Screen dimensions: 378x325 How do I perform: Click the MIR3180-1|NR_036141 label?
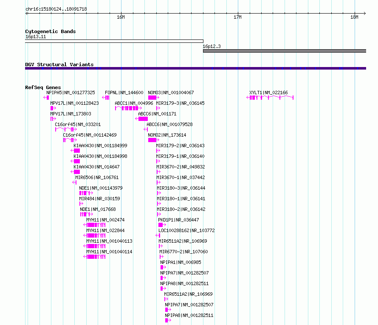point(181,199)
